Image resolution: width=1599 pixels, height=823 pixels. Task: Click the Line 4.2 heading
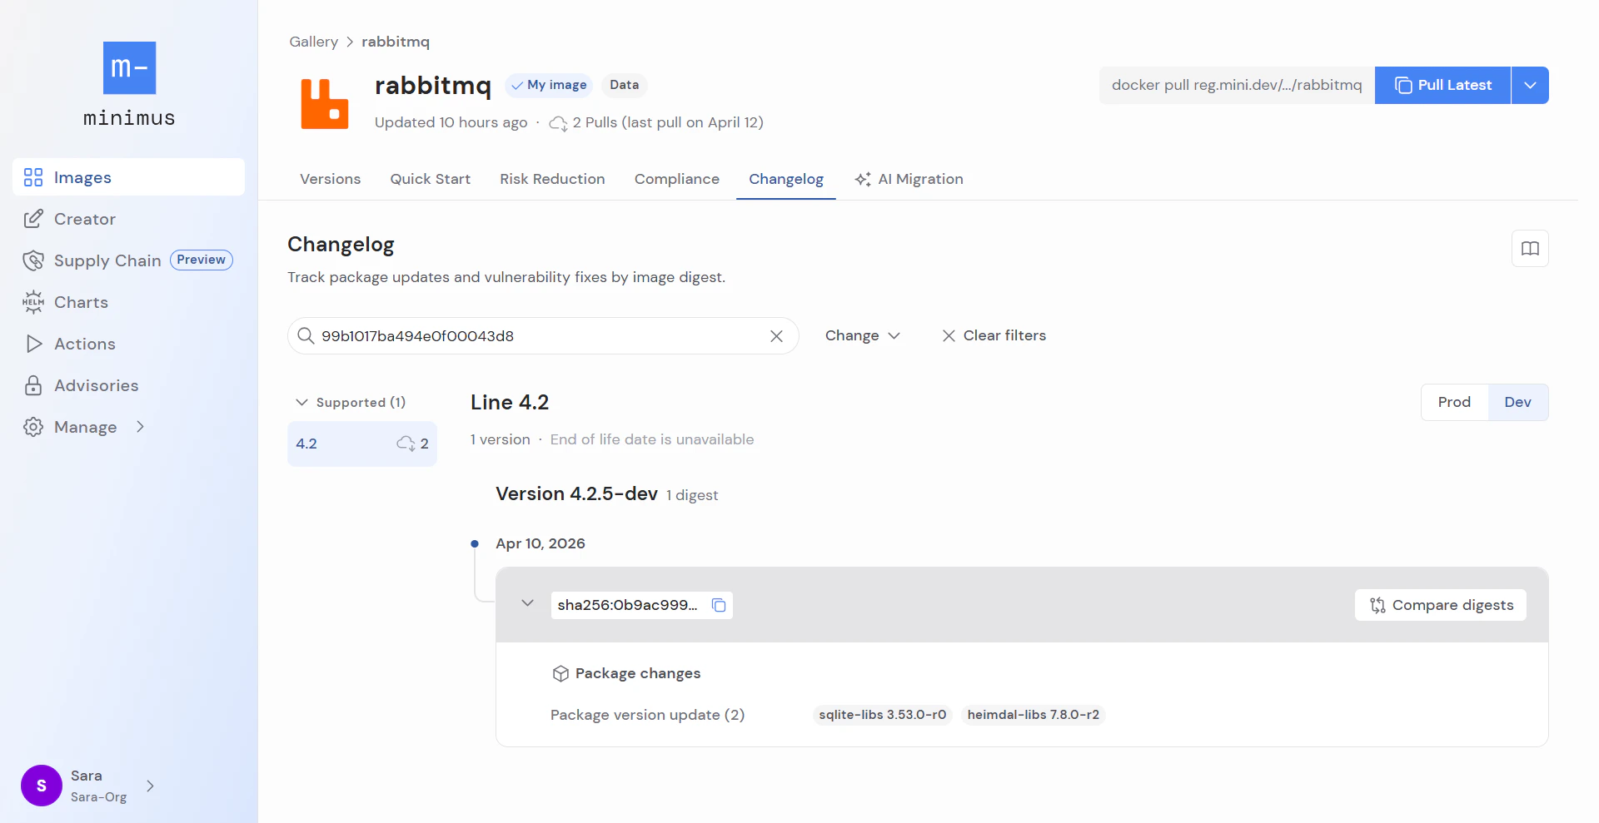coord(510,402)
